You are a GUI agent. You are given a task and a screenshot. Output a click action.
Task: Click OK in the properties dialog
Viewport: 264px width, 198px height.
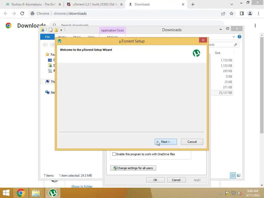155,180
